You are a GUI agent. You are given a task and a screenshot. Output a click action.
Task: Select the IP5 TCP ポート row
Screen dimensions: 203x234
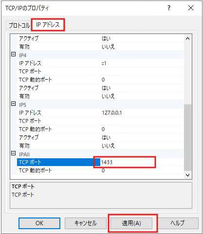[x=100, y=121]
